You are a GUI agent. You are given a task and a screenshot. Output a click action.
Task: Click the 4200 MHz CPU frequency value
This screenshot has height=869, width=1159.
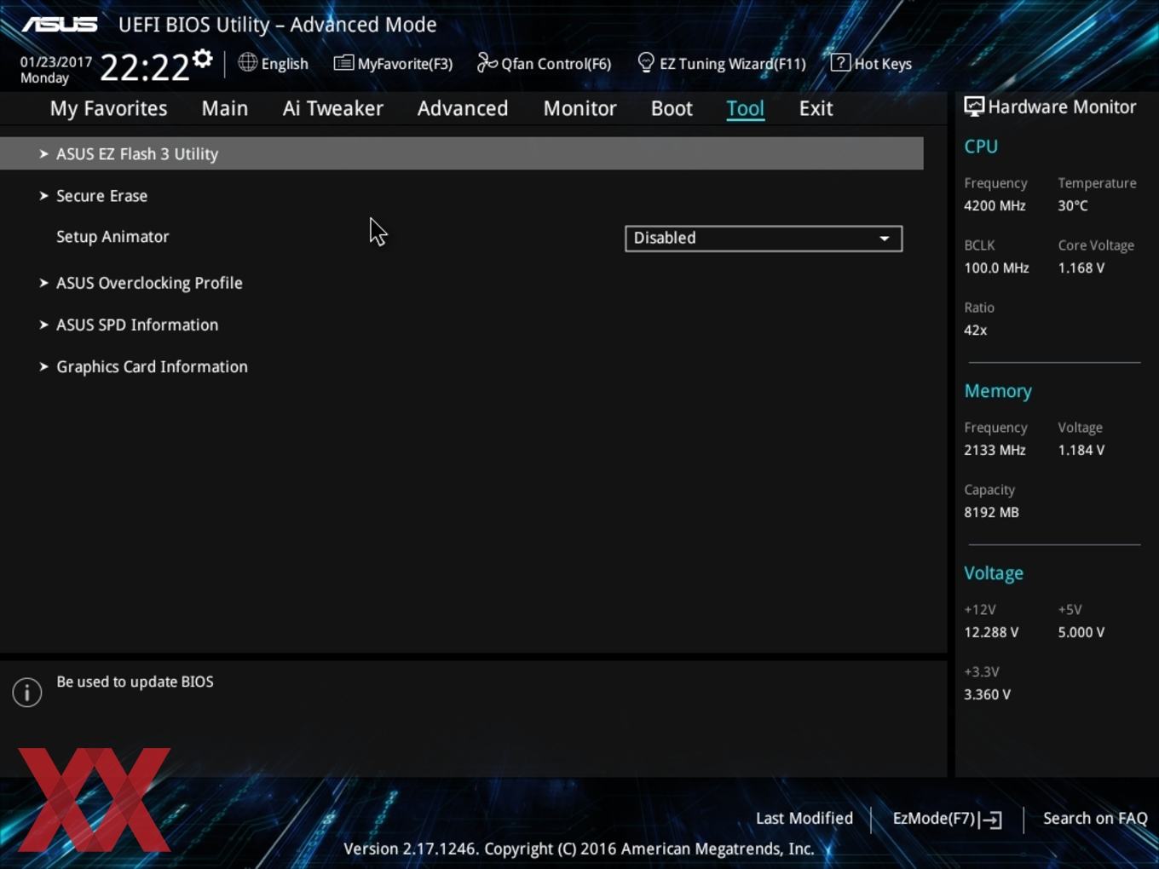coord(995,205)
